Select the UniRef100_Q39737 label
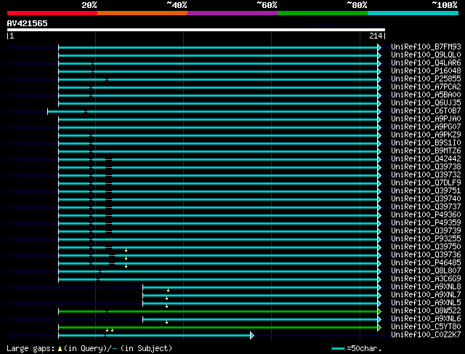Screen dimensions: 465x354 tap(426, 207)
